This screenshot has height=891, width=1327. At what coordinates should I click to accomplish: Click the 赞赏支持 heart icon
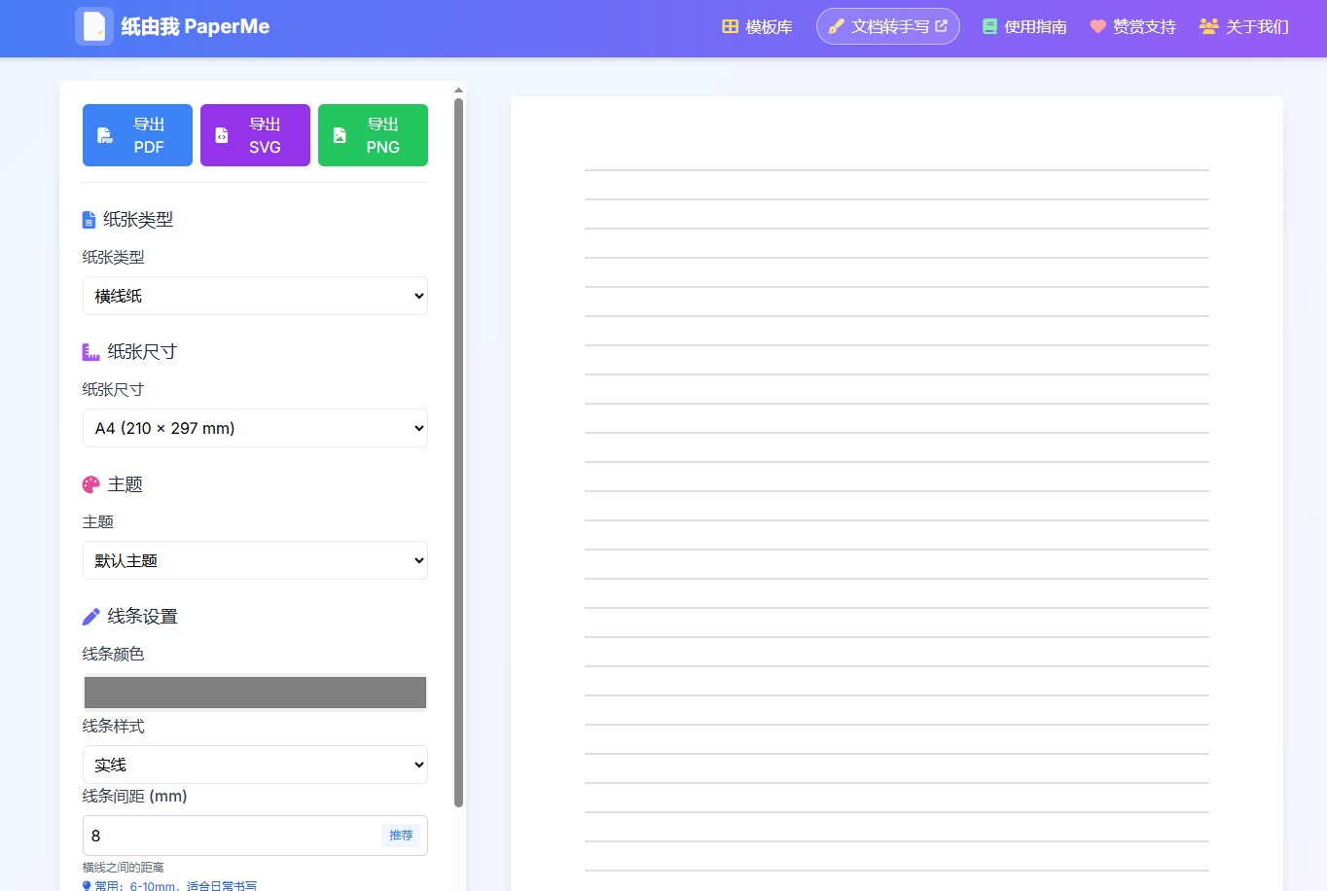point(1097,26)
